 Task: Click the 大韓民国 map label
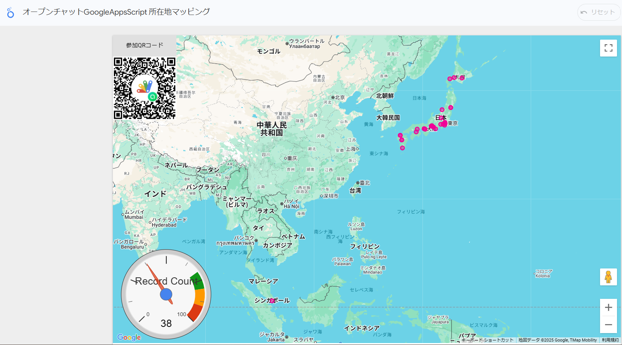click(388, 118)
